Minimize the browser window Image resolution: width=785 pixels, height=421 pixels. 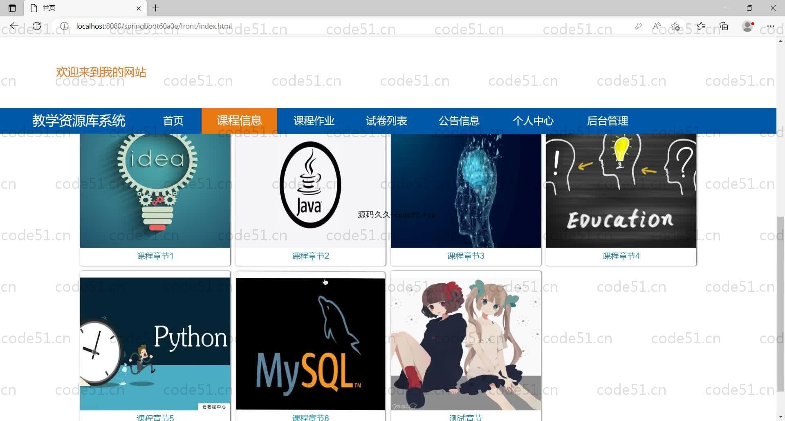(726, 8)
